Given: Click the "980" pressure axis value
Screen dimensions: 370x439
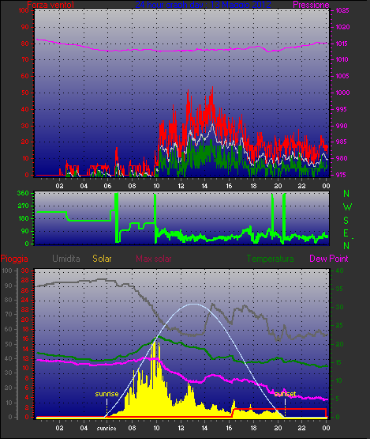Looking at the screenshot, I should click(342, 158).
